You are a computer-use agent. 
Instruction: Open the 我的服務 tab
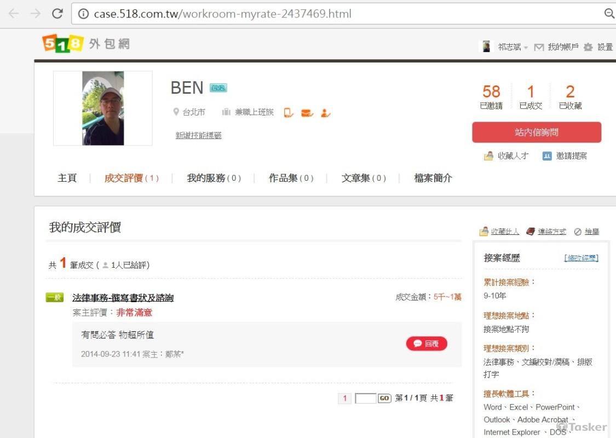(x=214, y=178)
